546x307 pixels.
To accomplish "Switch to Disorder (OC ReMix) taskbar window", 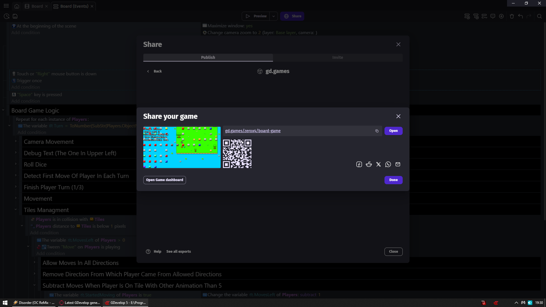I will pos(34,303).
